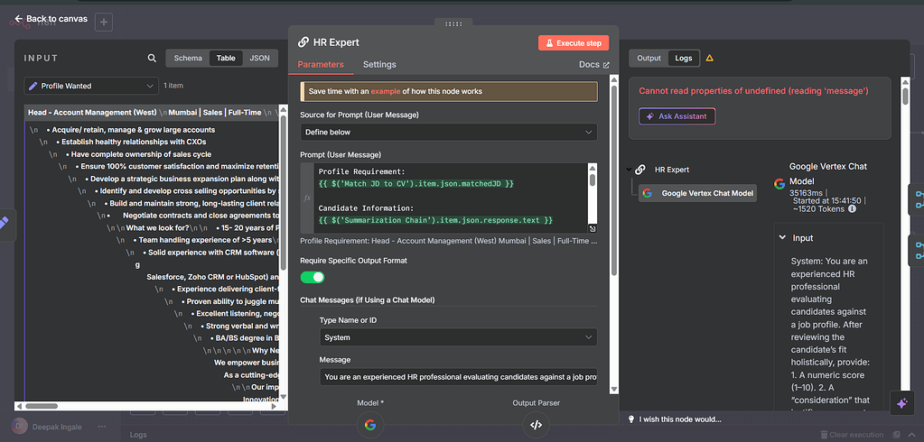Click the system Message input field
Viewport: 924px width, 442px height.
[458, 377]
